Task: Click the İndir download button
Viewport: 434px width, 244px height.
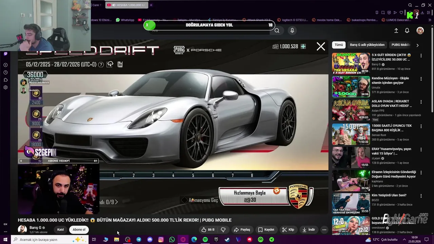Action: tap(309, 229)
